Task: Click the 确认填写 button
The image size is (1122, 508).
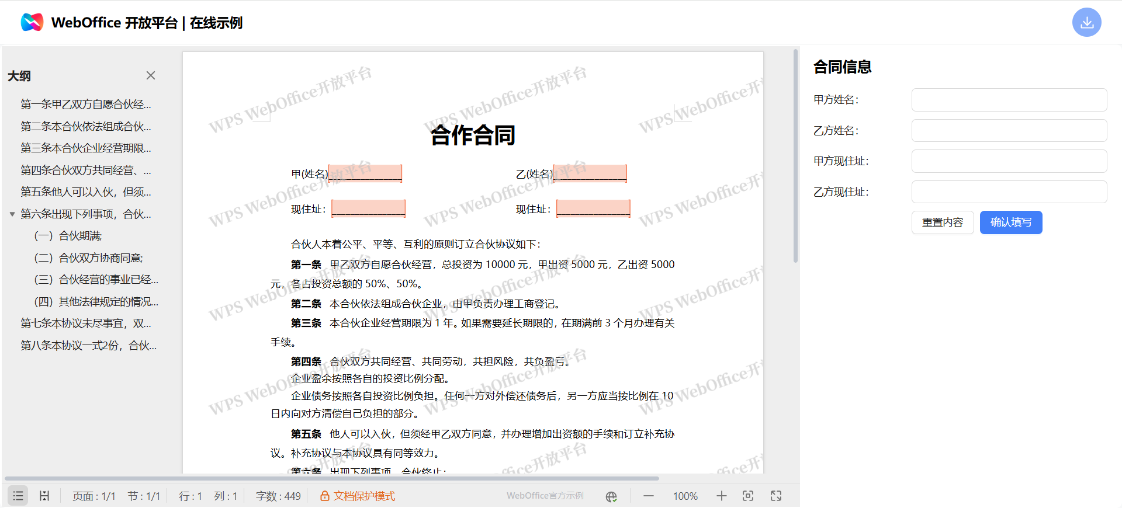Action: (1011, 222)
